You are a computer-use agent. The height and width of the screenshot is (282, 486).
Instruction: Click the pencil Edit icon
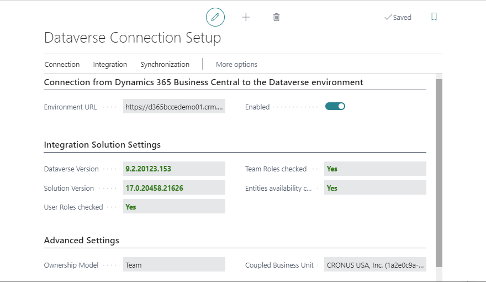tap(215, 17)
